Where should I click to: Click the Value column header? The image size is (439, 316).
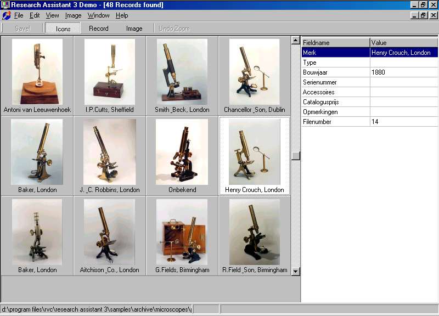pyautogui.click(x=404, y=43)
